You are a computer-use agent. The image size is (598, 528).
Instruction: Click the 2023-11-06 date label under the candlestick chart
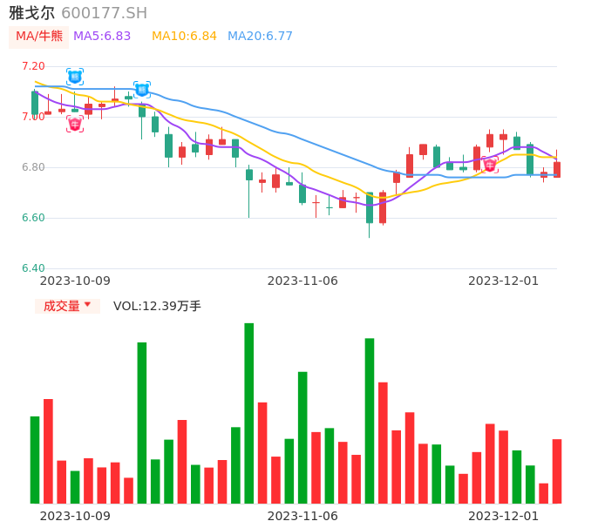[x=302, y=281]
